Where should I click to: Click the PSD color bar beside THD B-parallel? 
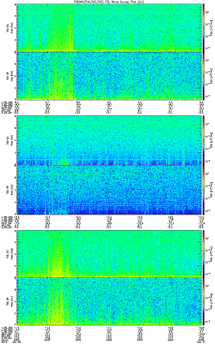coord(204,190)
